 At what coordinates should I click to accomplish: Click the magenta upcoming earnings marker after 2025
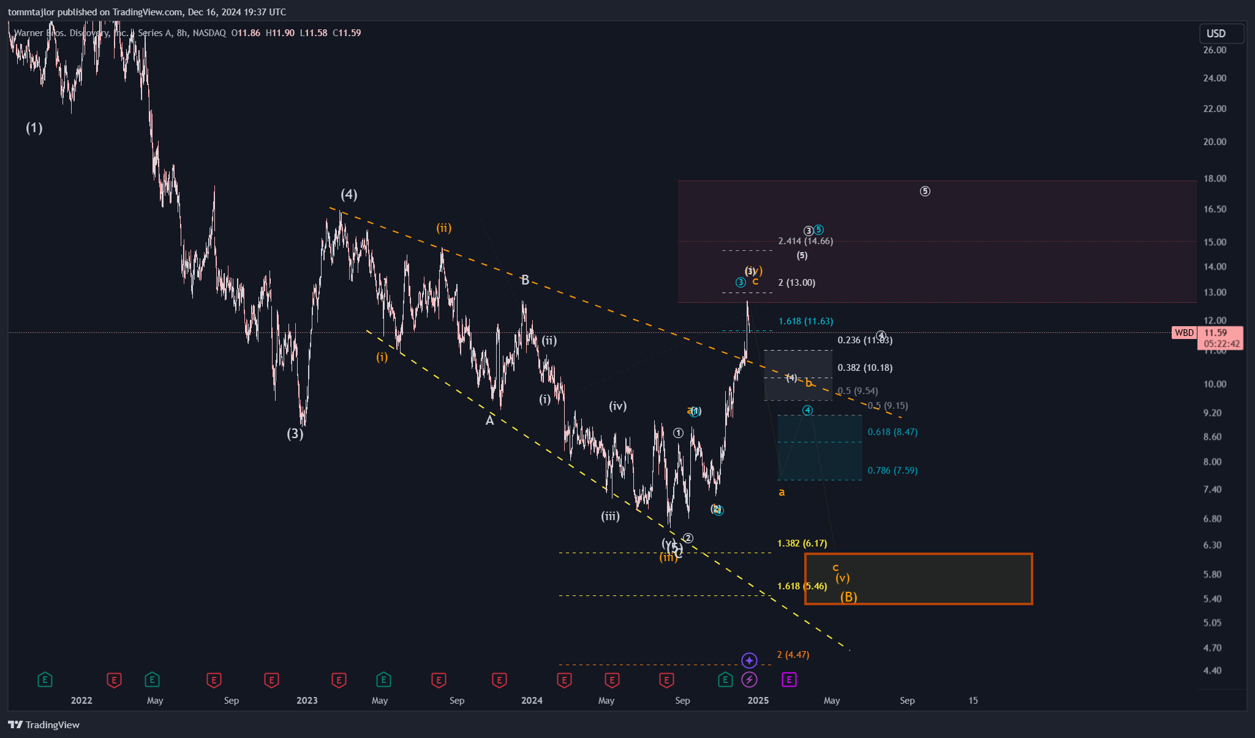click(x=789, y=679)
